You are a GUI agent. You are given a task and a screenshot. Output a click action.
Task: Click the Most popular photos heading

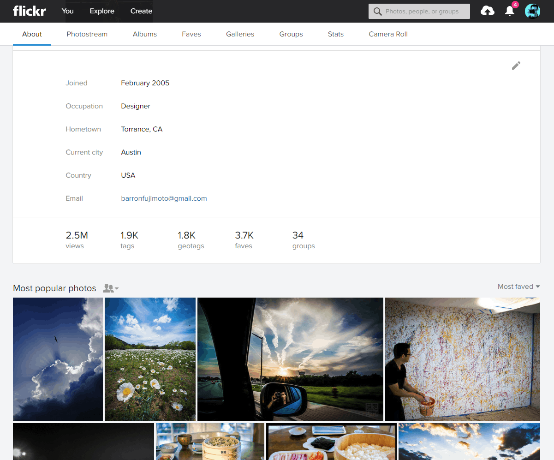(x=54, y=288)
